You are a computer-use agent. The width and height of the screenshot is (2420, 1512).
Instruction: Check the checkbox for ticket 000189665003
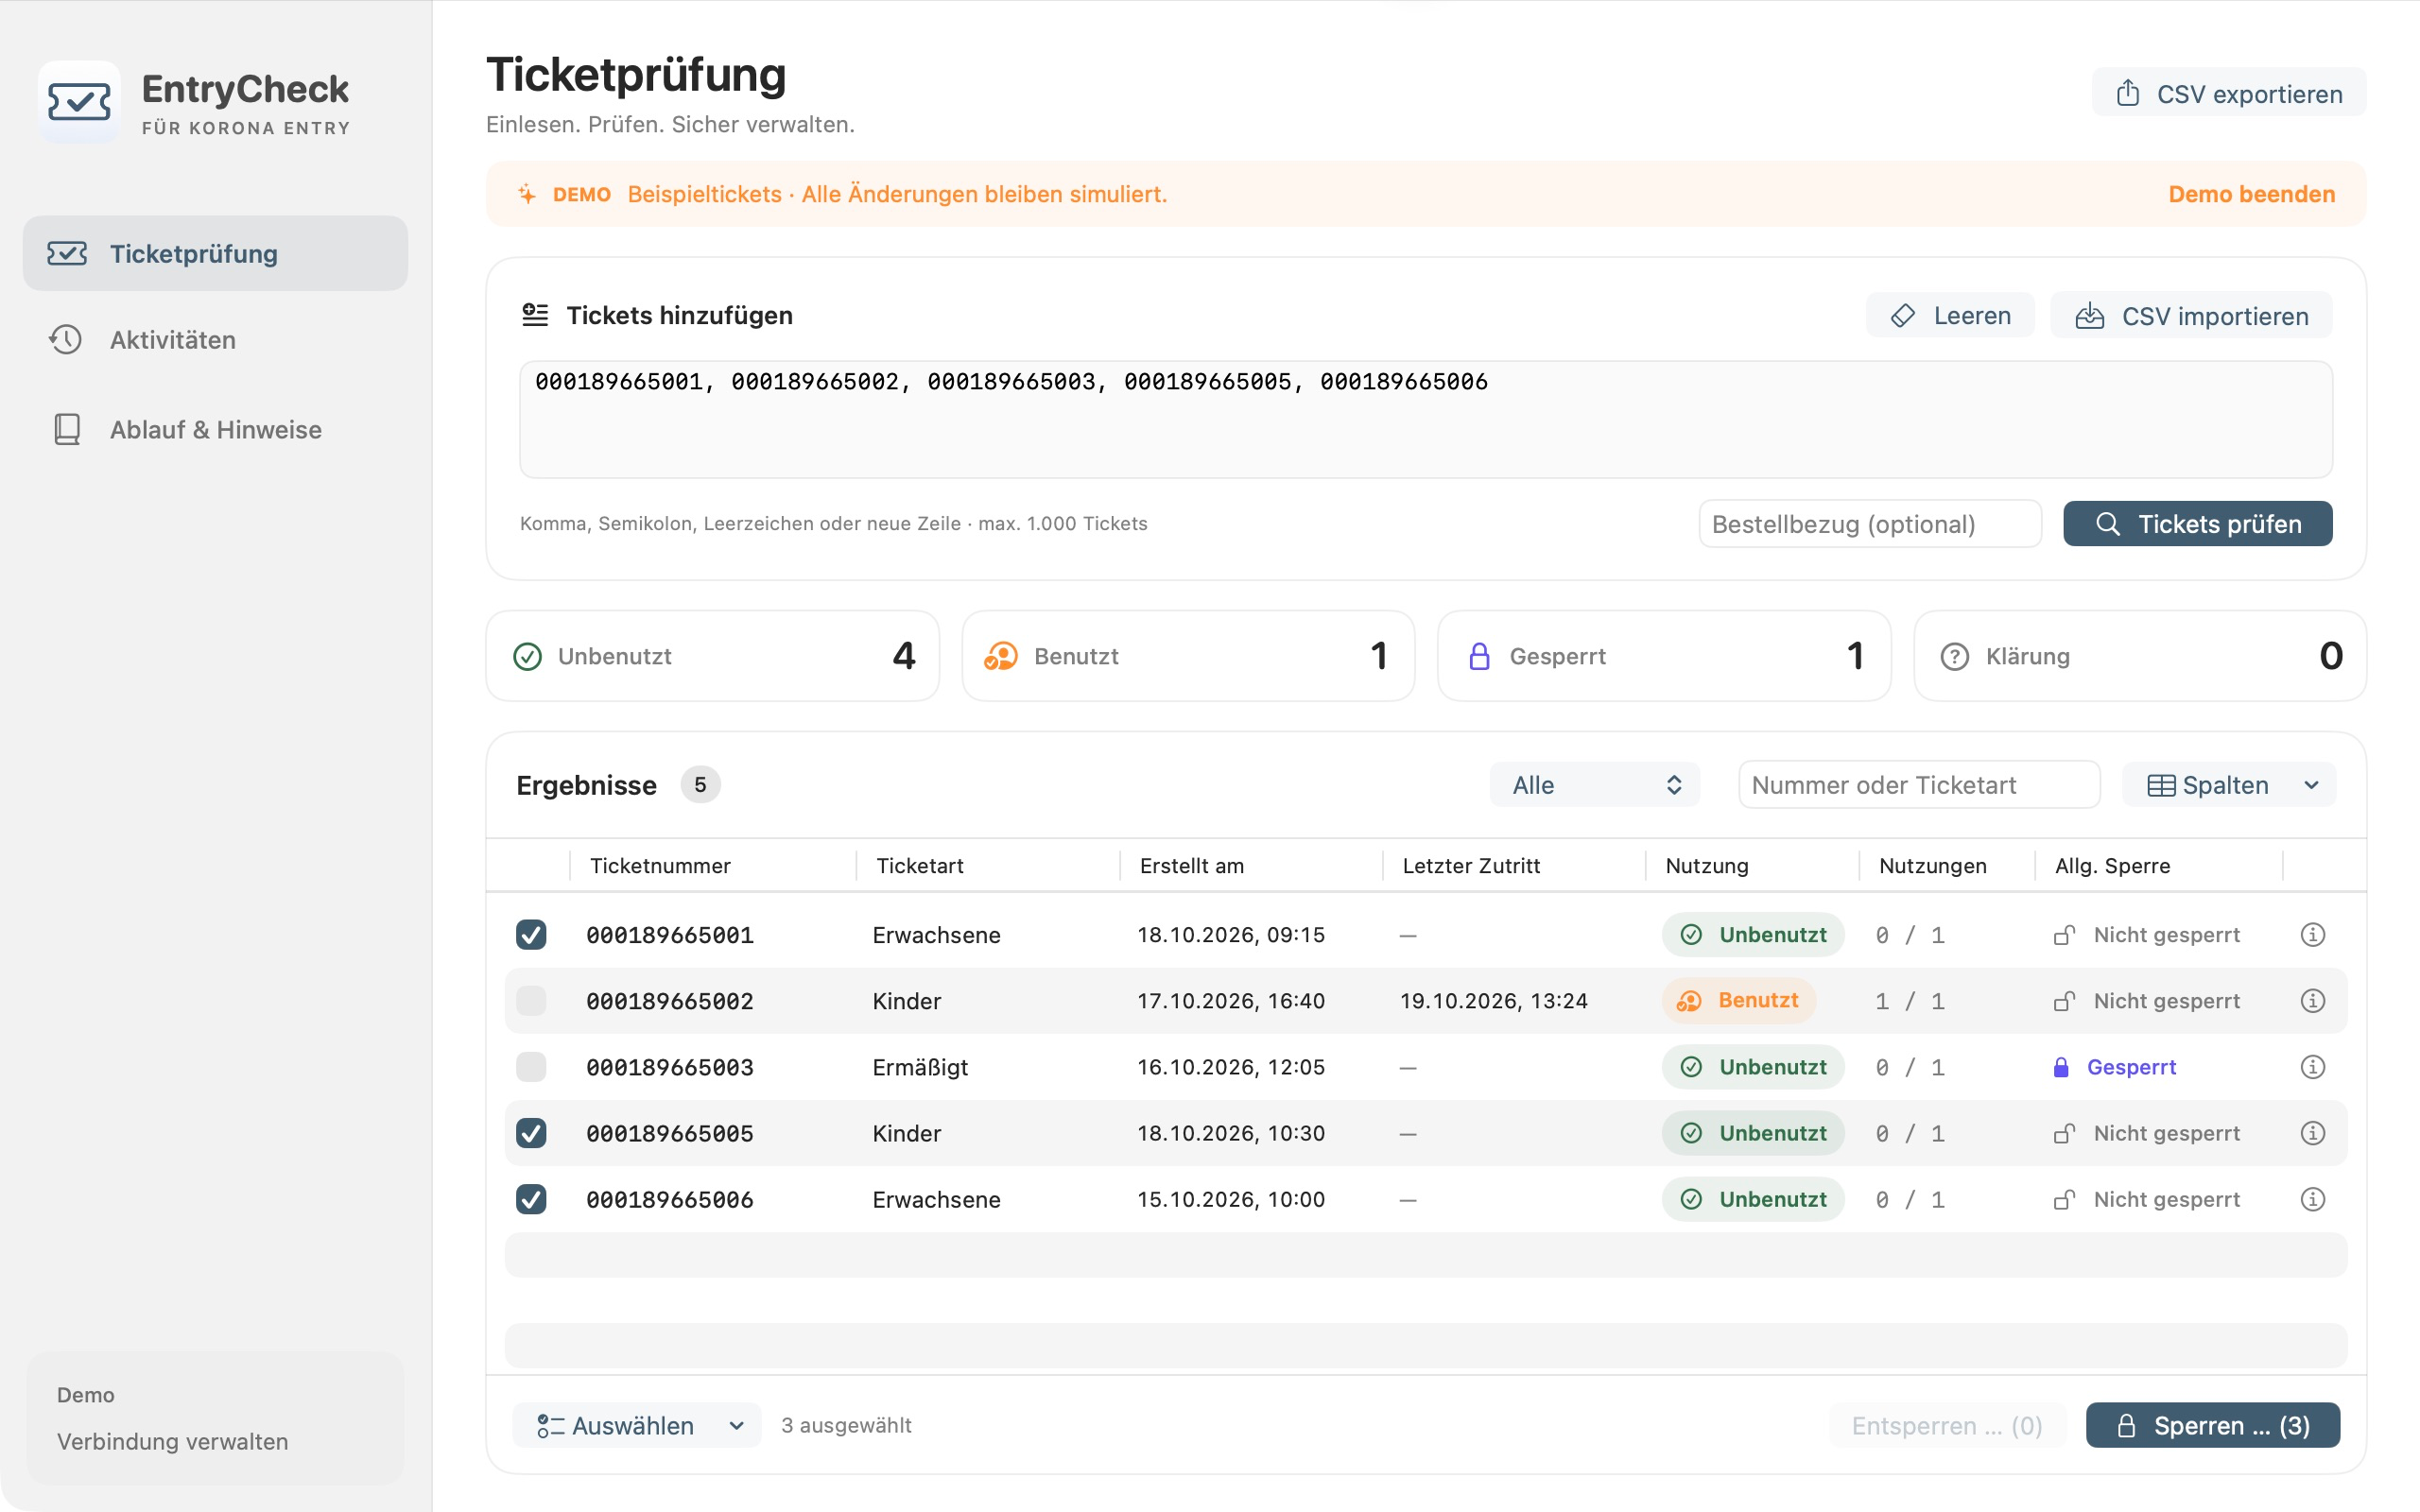[x=531, y=1067]
